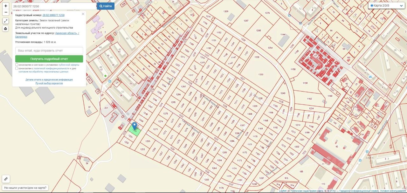Open Условия использования footer link
The image size is (407, 193).
393,191
